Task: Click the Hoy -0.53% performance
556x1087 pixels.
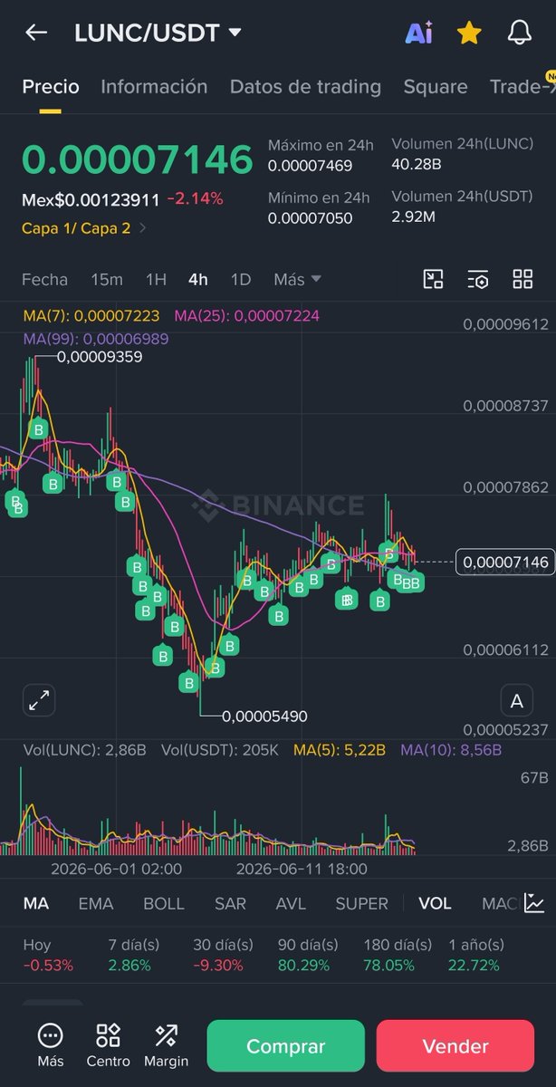Action: click(x=48, y=955)
